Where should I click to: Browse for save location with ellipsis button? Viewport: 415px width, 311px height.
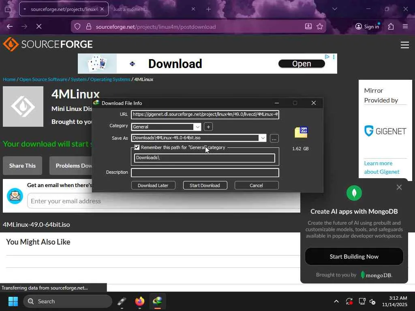[x=274, y=138]
